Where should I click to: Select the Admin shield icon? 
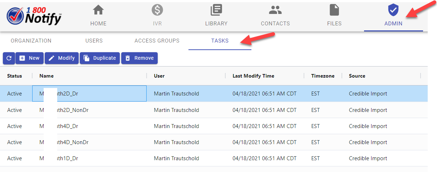click(x=393, y=10)
